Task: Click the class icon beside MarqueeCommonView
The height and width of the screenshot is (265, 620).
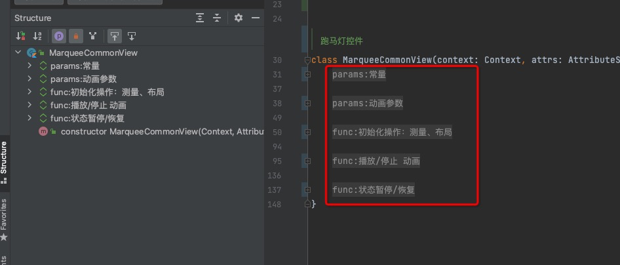Action: click(x=31, y=52)
